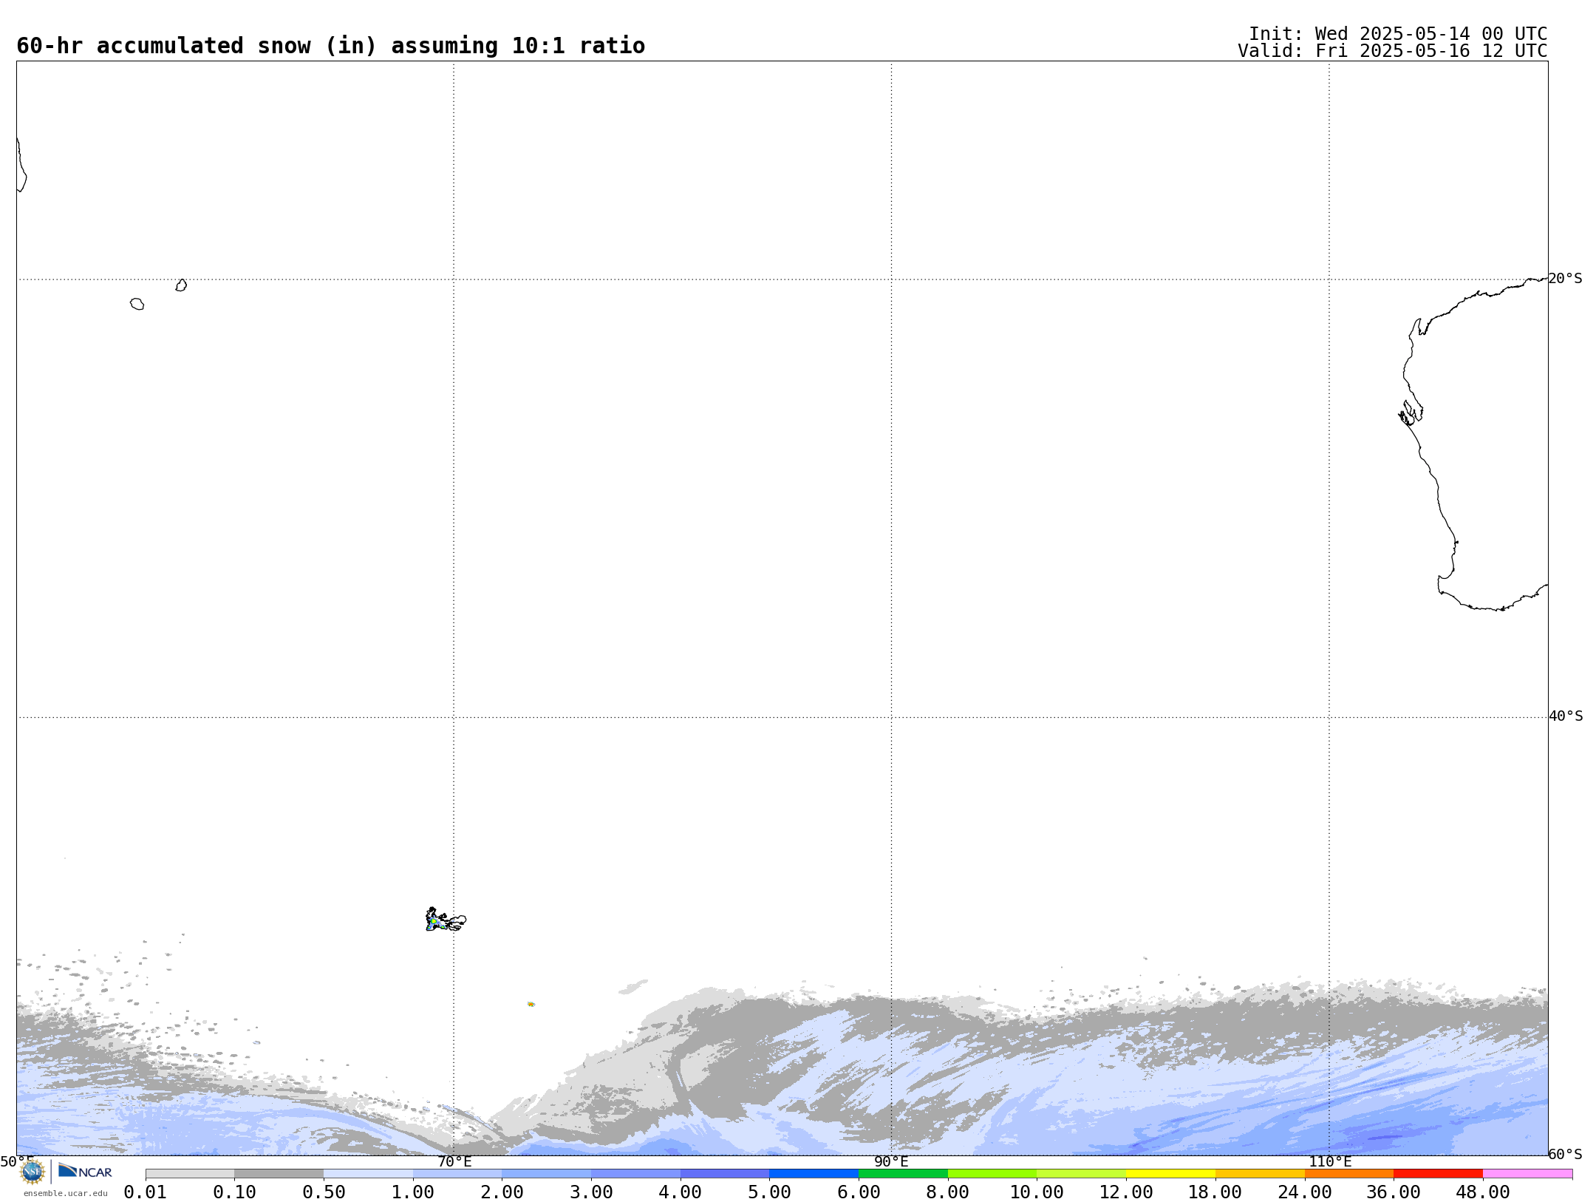Screen dimensions: 1596x1202
Task: Click the 1.00 light blue swatch
Action: point(457,1174)
